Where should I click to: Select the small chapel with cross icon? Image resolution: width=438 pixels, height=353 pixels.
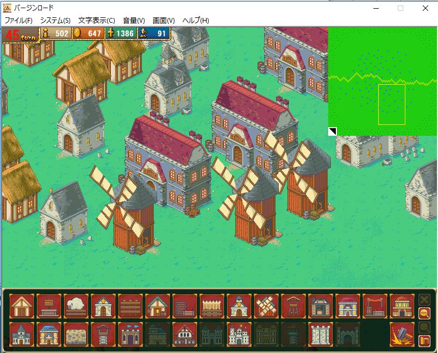click(x=103, y=306)
